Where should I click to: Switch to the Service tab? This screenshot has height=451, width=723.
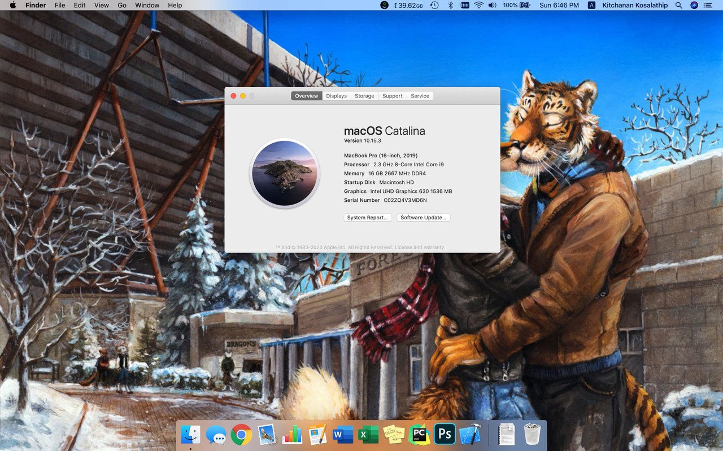tap(420, 96)
